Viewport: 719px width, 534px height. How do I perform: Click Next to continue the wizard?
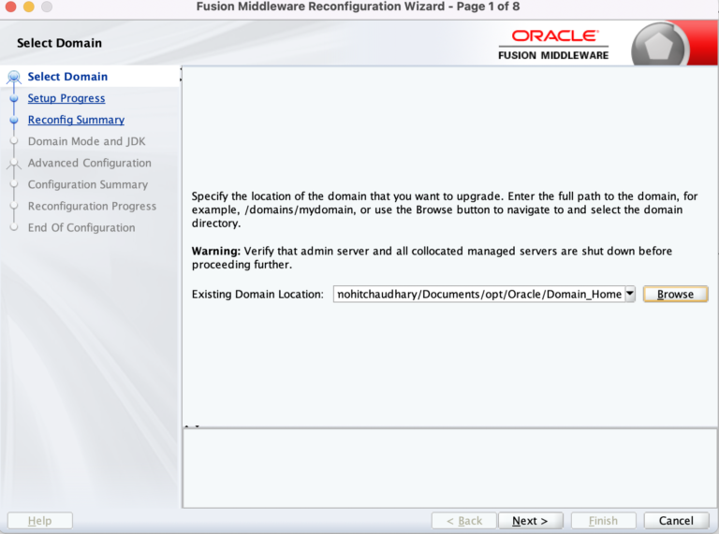click(530, 521)
